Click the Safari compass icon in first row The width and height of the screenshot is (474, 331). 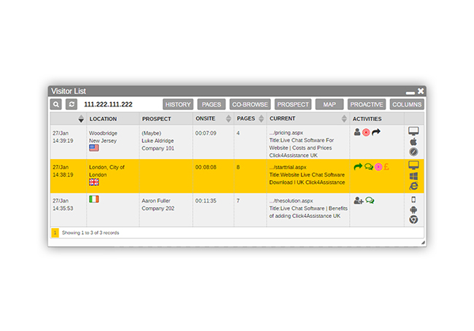click(x=413, y=152)
